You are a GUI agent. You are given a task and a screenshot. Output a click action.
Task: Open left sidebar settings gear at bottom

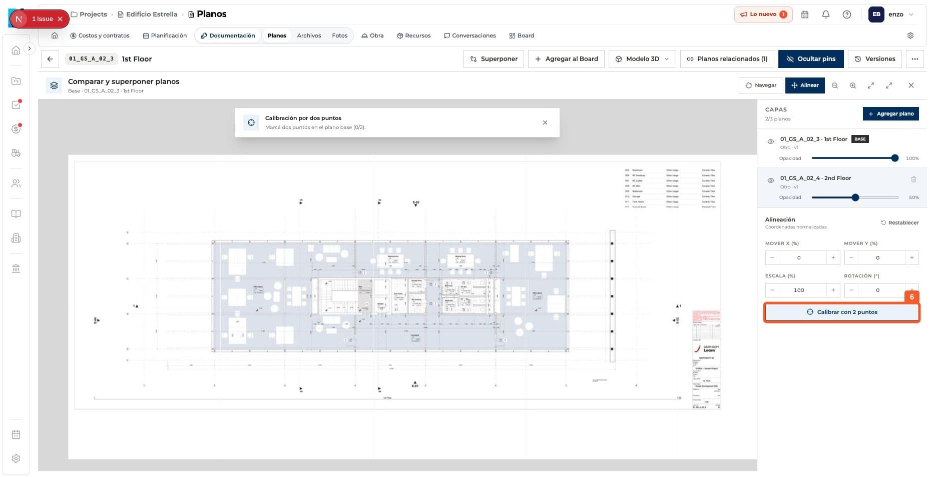coord(16,458)
